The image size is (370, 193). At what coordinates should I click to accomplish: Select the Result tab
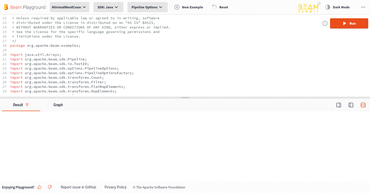click(x=18, y=105)
